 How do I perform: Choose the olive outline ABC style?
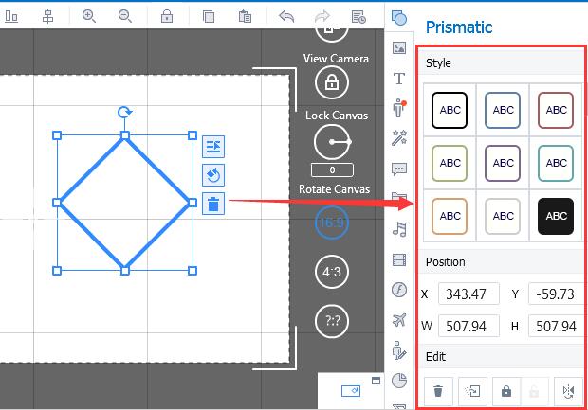(x=450, y=163)
